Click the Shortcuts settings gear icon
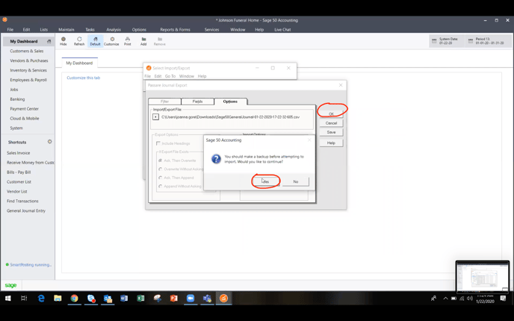Screen dimensions: 514x321 pos(49,142)
